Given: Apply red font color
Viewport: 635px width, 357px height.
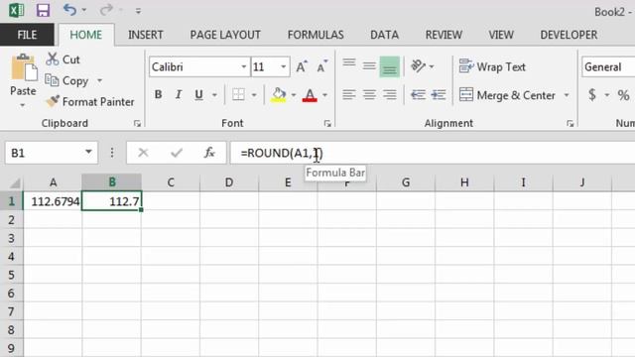Looking at the screenshot, I should [x=310, y=95].
